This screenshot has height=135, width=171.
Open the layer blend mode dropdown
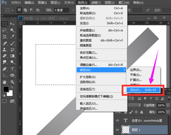tap(134, 105)
